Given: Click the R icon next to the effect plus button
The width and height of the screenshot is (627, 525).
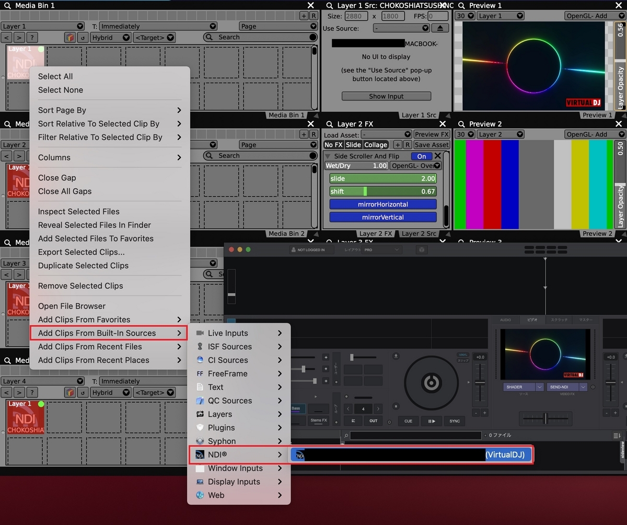Looking at the screenshot, I should coord(407,145).
